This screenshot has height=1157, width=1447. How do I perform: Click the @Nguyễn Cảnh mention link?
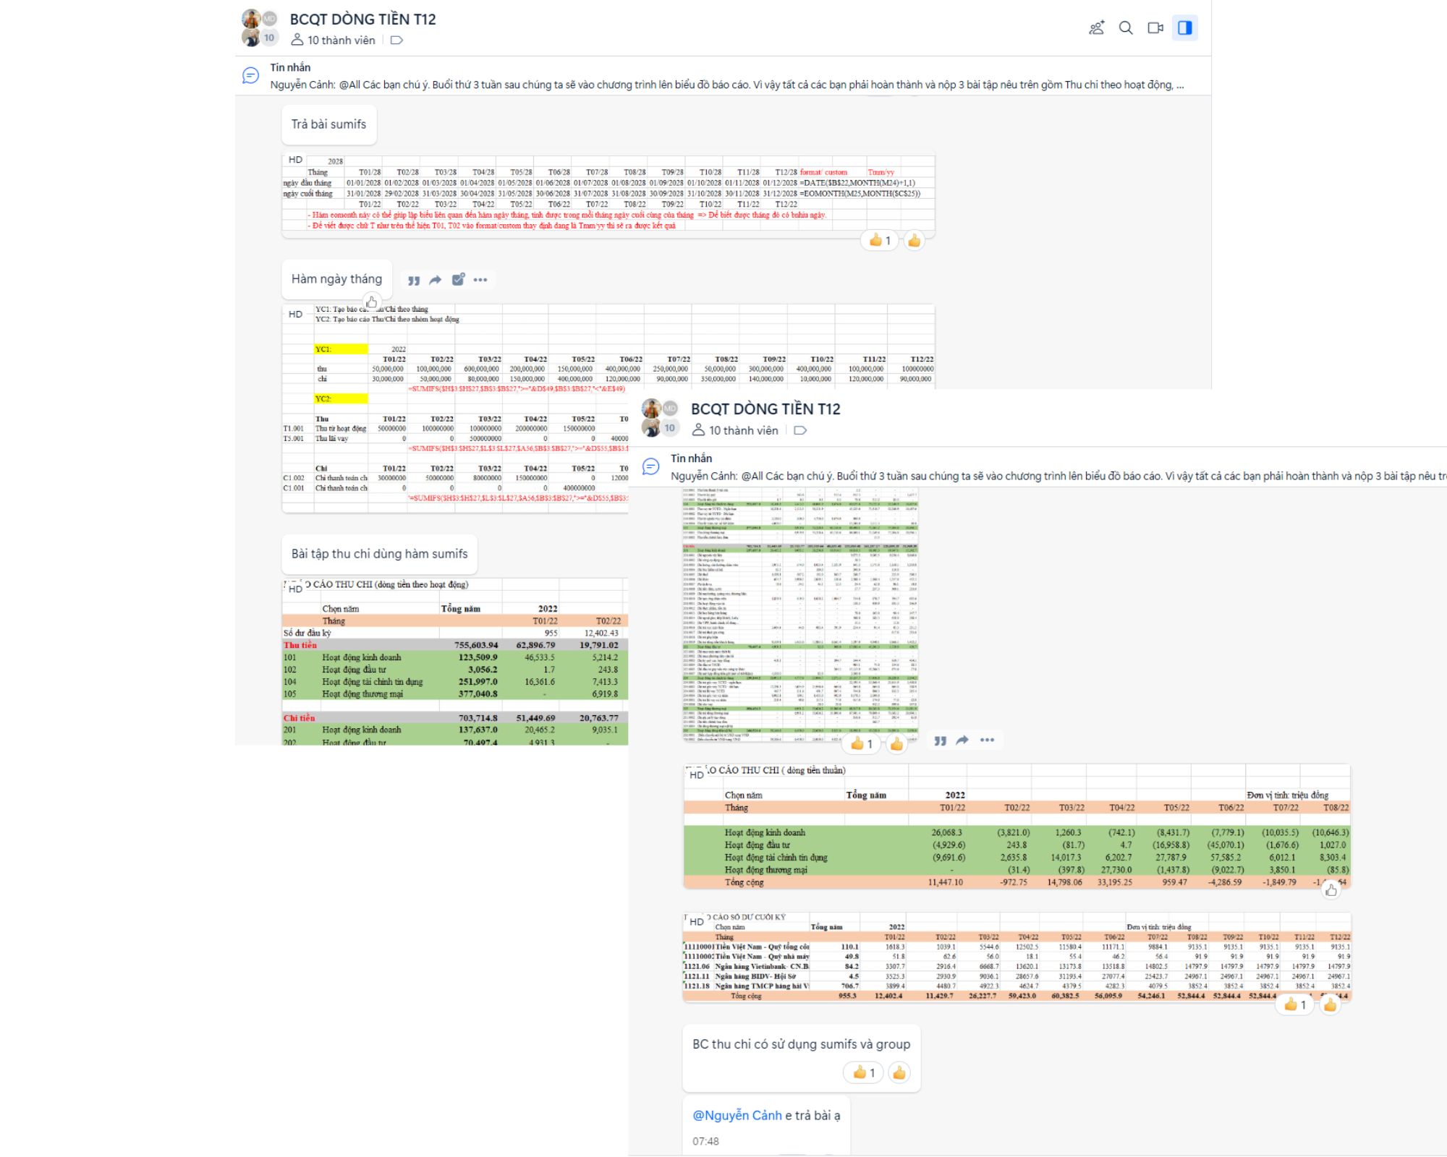coord(737,1115)
